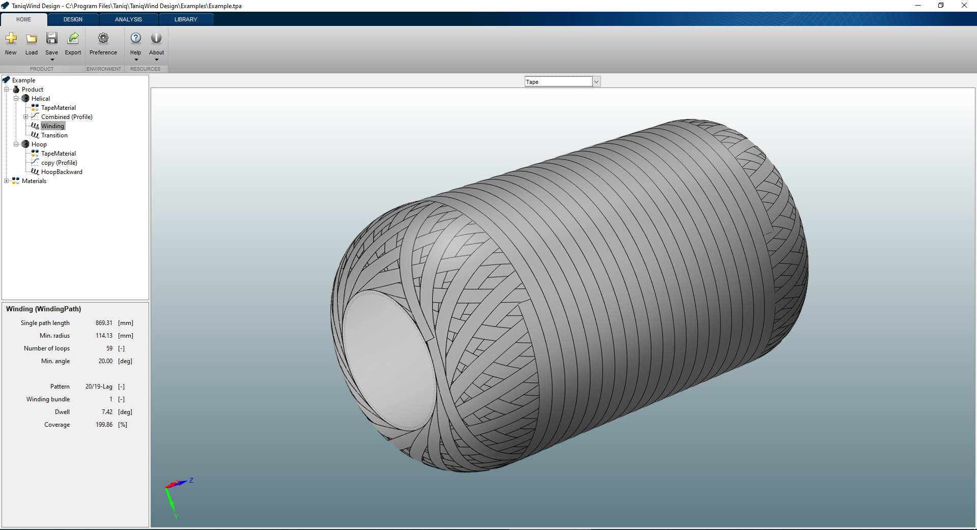The height and width of the screenshot is (530, 977).
Task: Collapse the Product tree node
Action: pos(7,90)
